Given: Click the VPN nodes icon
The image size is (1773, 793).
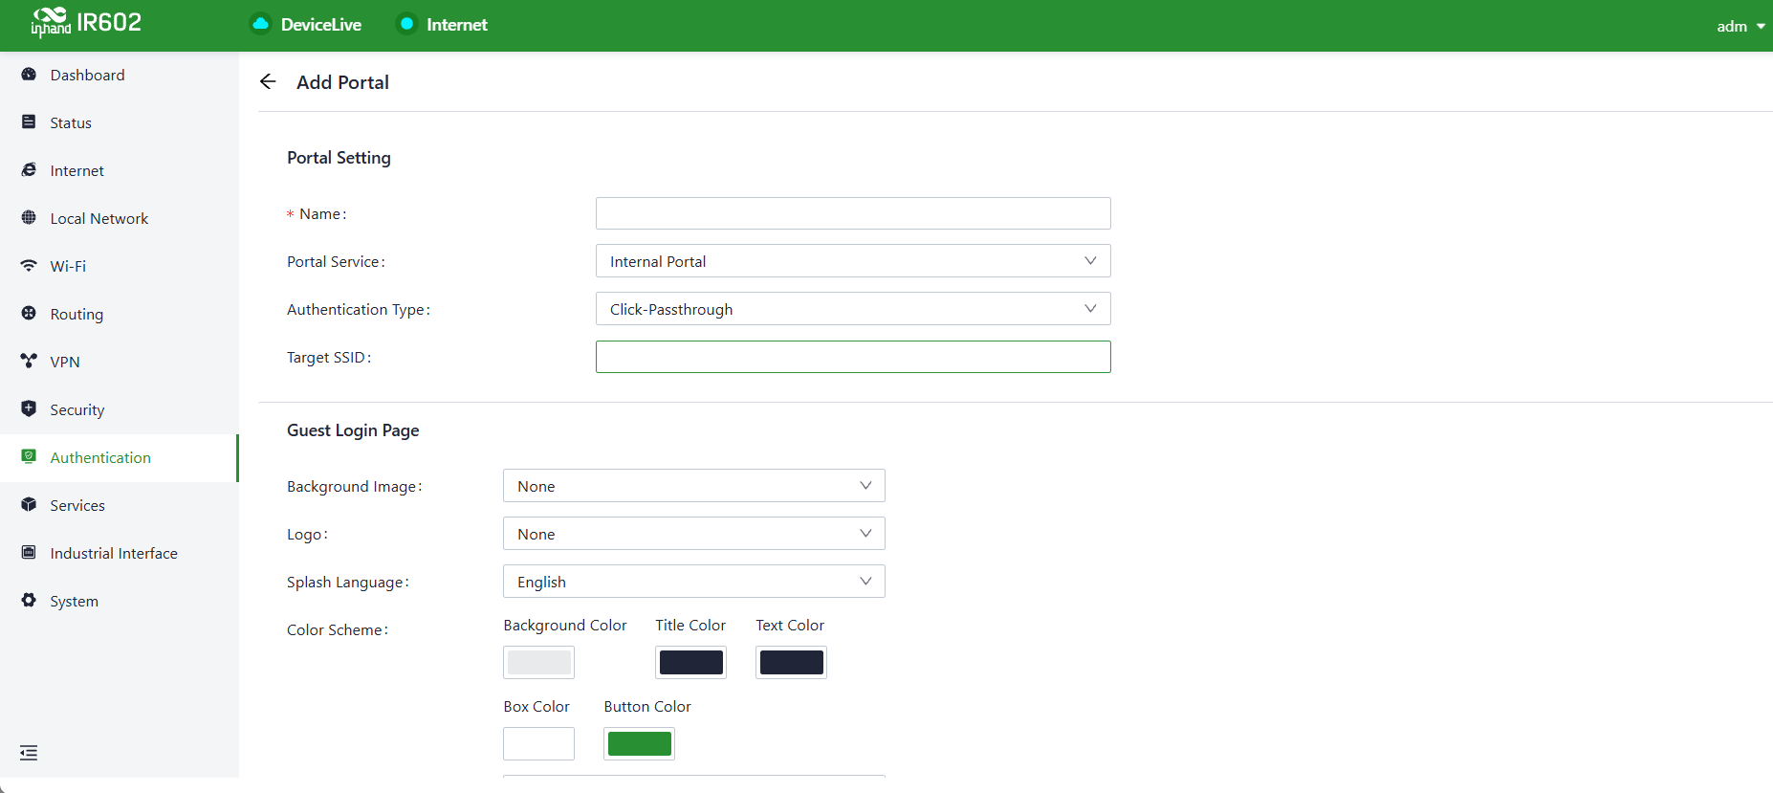Looking at the screenshot, I should point(29,362).
